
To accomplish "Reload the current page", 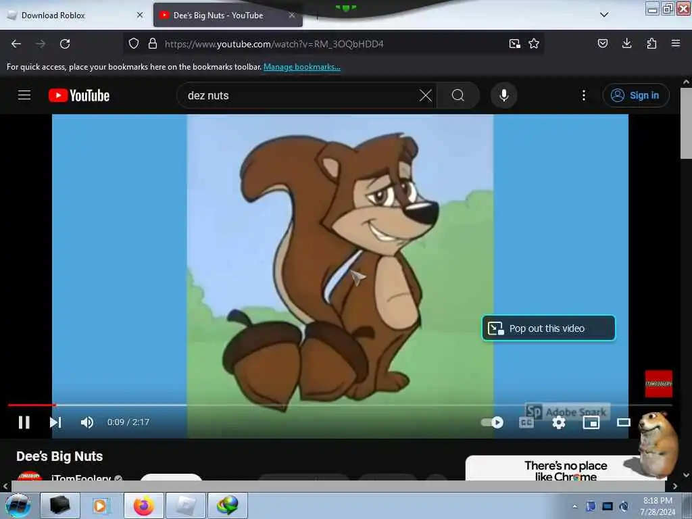I will (65, 44).
